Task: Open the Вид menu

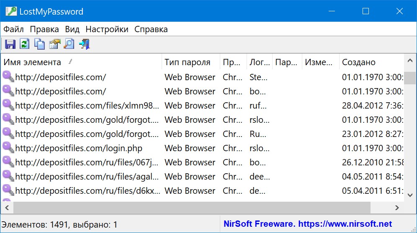Action: tap(72, 29)
